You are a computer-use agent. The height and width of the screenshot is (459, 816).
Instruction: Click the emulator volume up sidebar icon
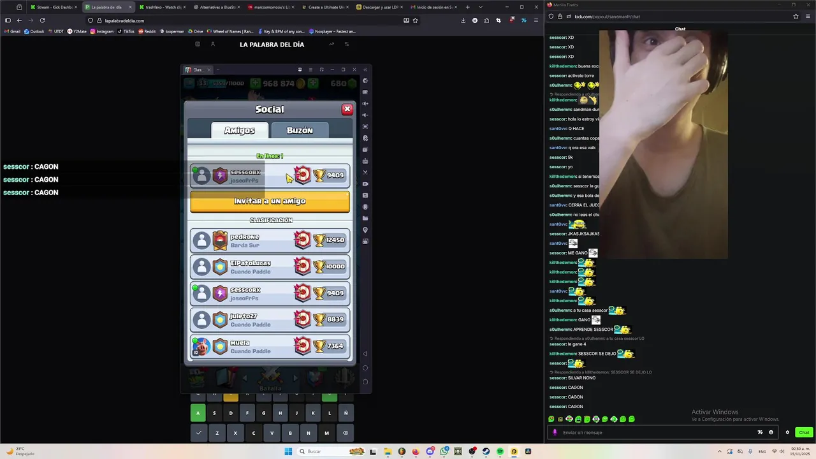[365, 103]
